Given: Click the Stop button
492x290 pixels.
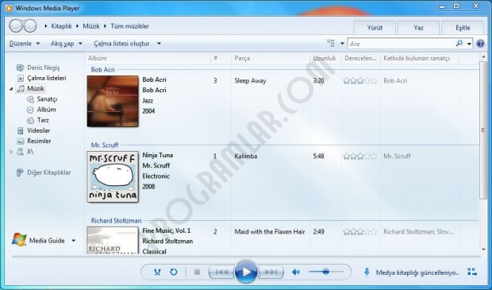Looking at the screenshot, I should pos(197,272).
